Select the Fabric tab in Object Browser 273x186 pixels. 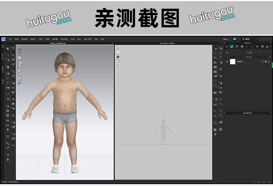coord(231,47)
